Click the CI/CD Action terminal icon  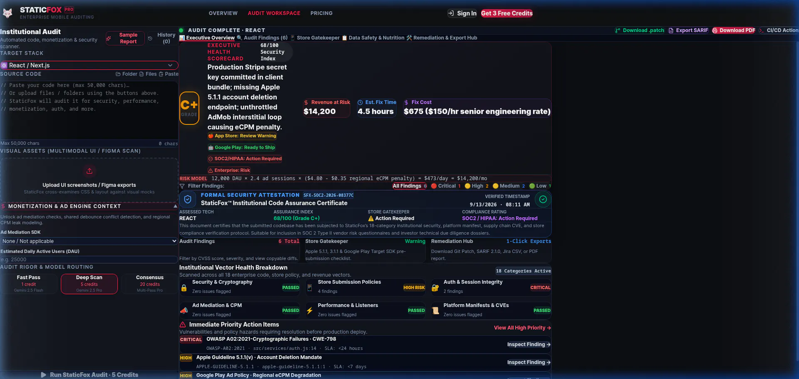click(x=762, y=30)
